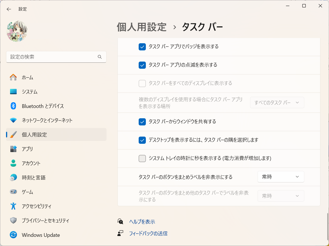
Task: Click the アカウント person icon
Action: (13, 163)
